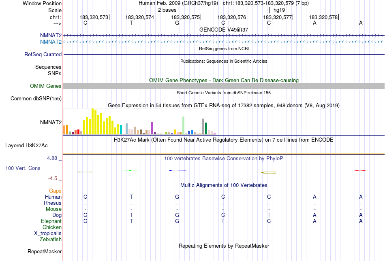The image size is (385, 261).
Task: Open the Sequences track label
Action: [48, 67]
